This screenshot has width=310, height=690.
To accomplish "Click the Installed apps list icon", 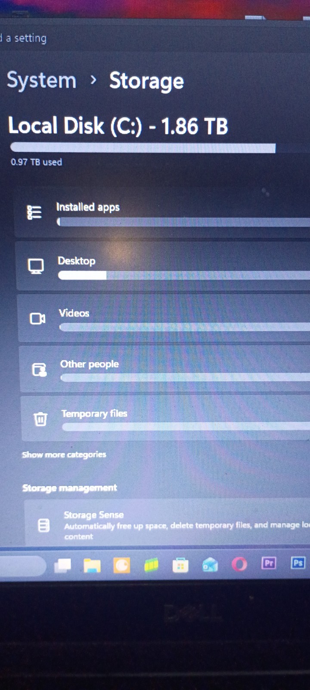I will 34,212.
